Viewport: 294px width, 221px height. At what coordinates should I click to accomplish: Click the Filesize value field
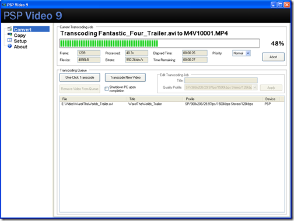pyautogui.click(x=89, y=60)
